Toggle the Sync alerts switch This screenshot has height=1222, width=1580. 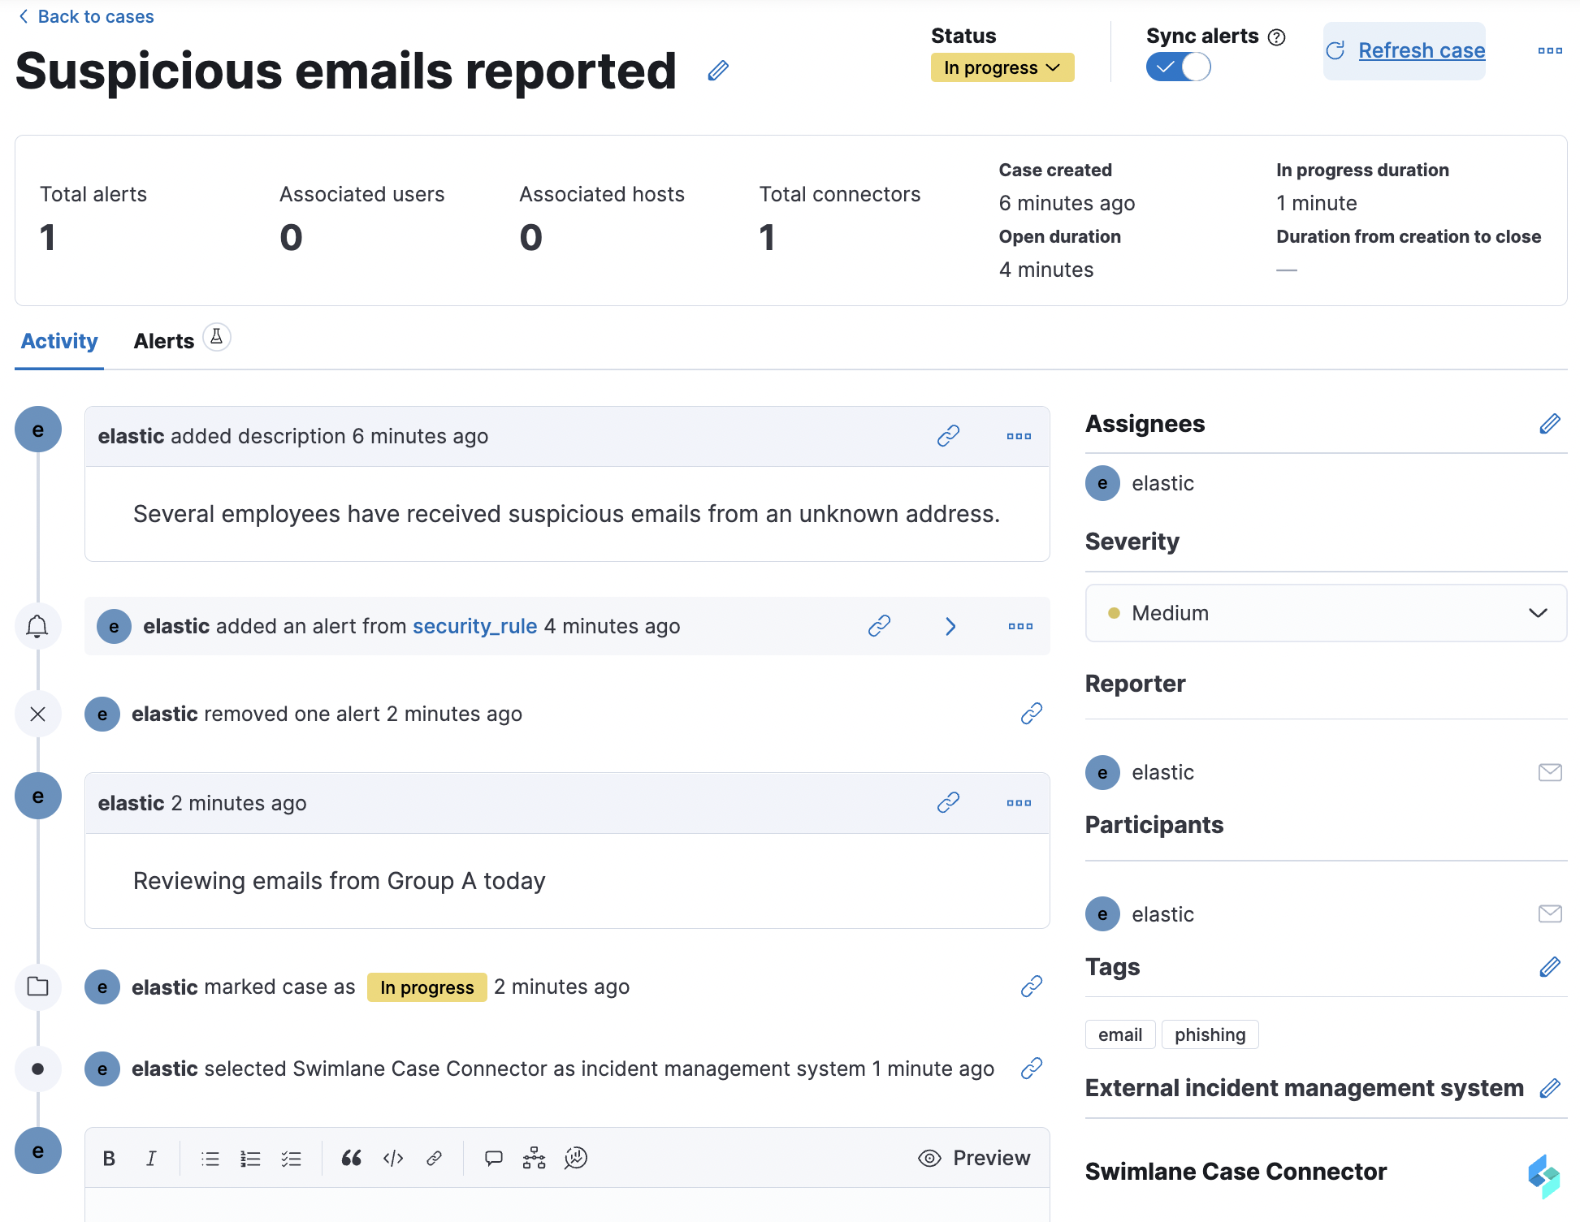(1178, 67)
